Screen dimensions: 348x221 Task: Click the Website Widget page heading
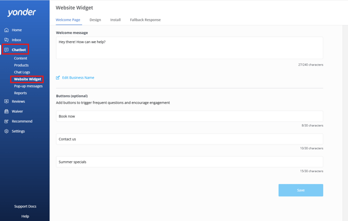(x=74, y=8)
